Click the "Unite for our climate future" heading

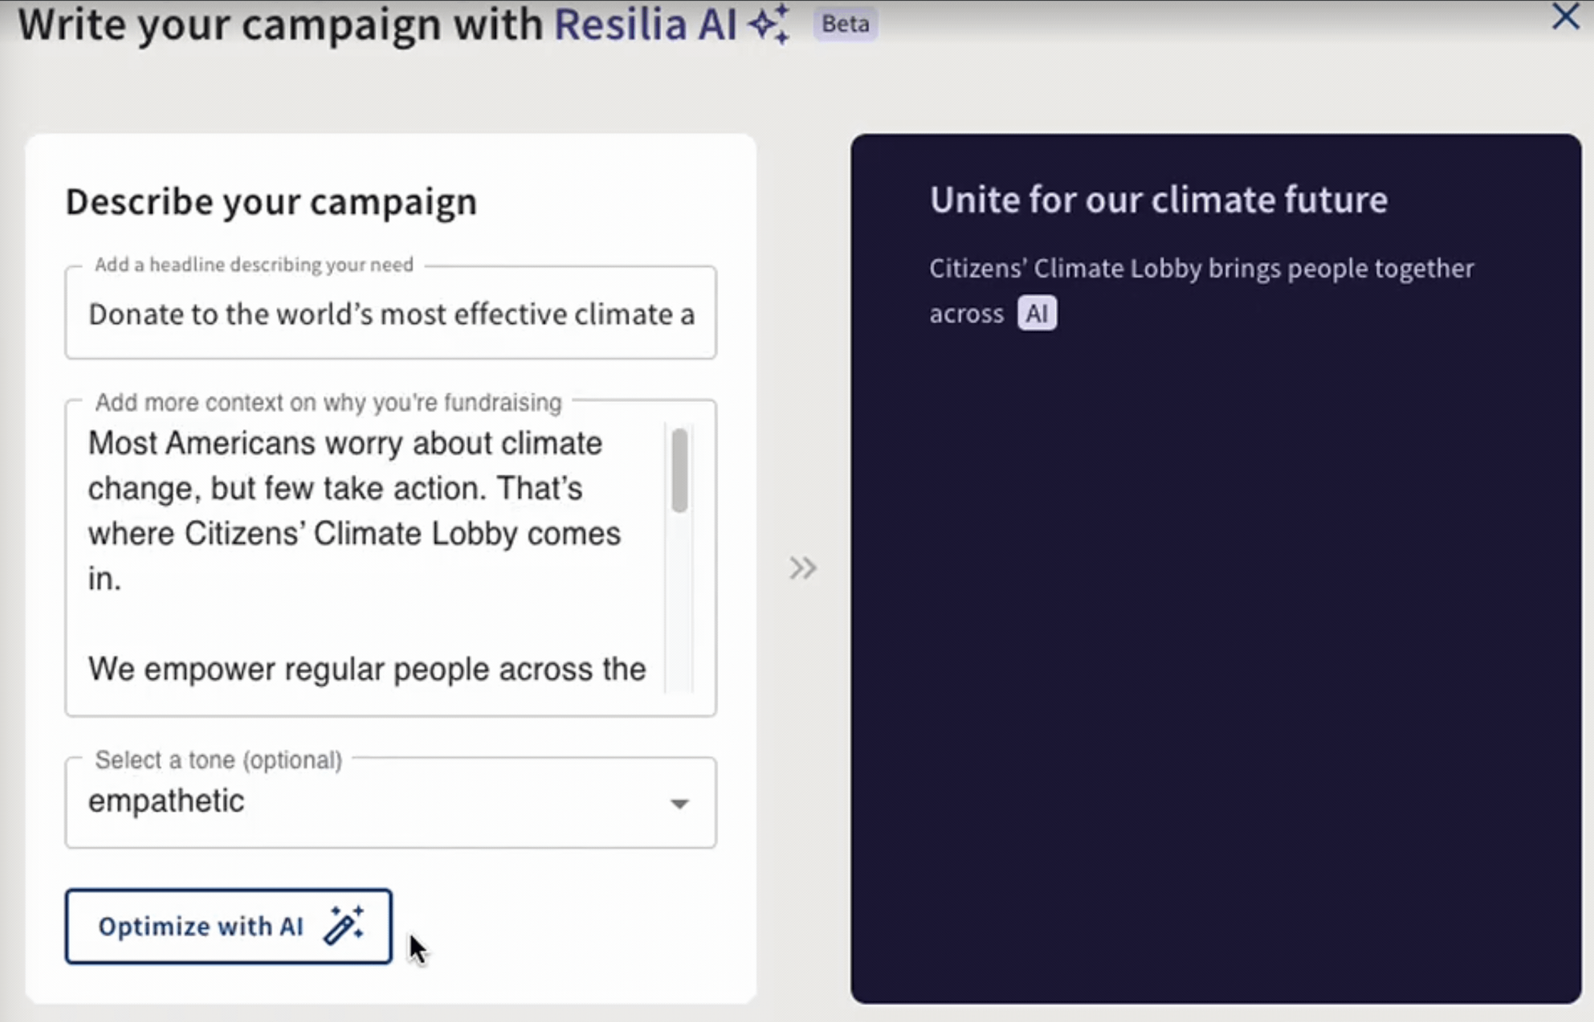tap(1158, 200)
